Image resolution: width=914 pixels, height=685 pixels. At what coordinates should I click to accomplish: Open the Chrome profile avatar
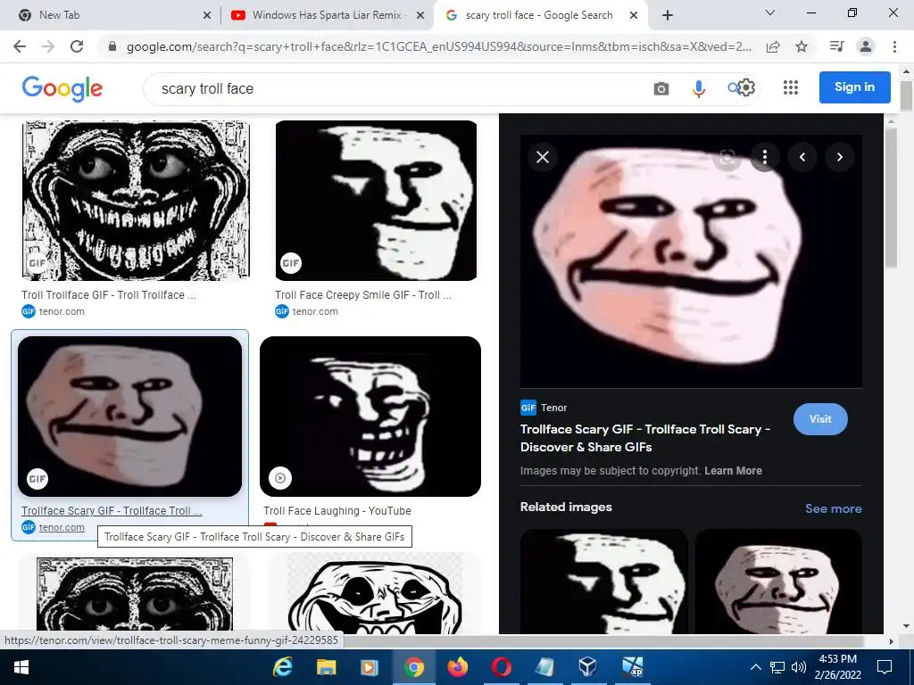coord(866,46)
